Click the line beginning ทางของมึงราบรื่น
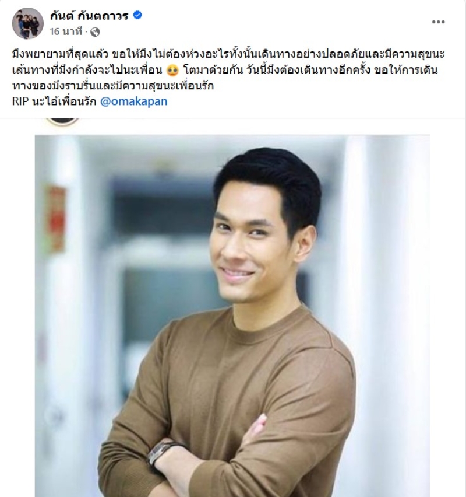Viewport: 466px width, 497px height. coord(113,86)
